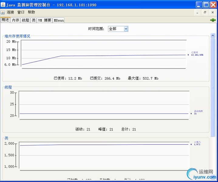
Task: Click the 总计: 21 thread count
Action: (x=129, y=129)
